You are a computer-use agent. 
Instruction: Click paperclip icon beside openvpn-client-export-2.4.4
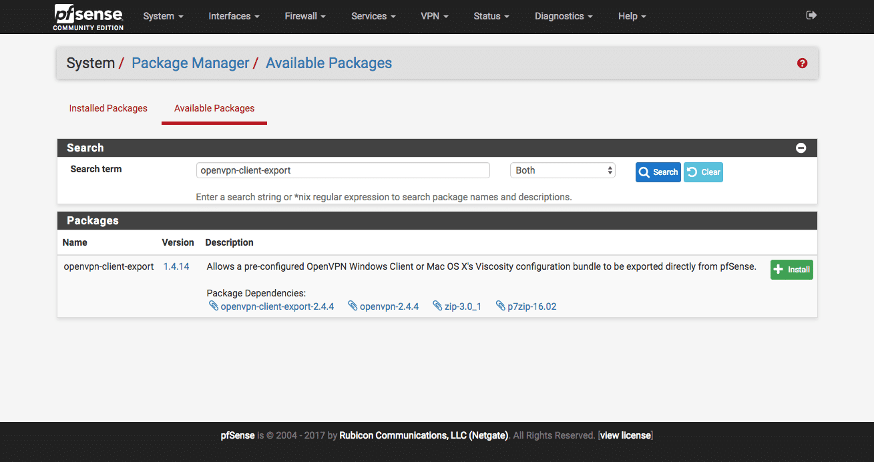[x=214, y=306]
